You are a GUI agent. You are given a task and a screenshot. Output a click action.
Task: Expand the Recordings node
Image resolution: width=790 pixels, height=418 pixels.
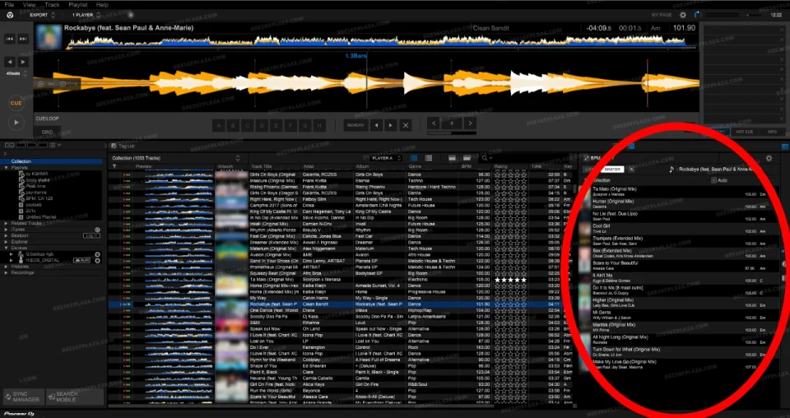click(x=6, y=272)
